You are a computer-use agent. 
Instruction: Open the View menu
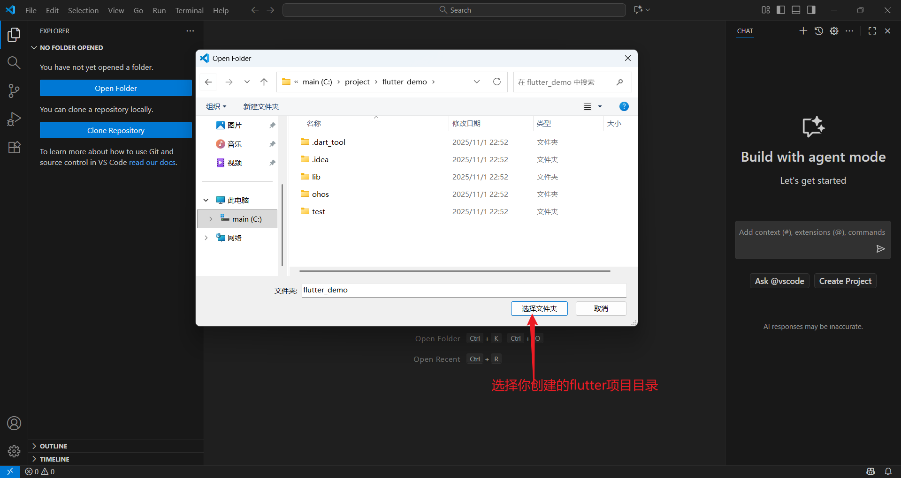click(x=116, y=10)
